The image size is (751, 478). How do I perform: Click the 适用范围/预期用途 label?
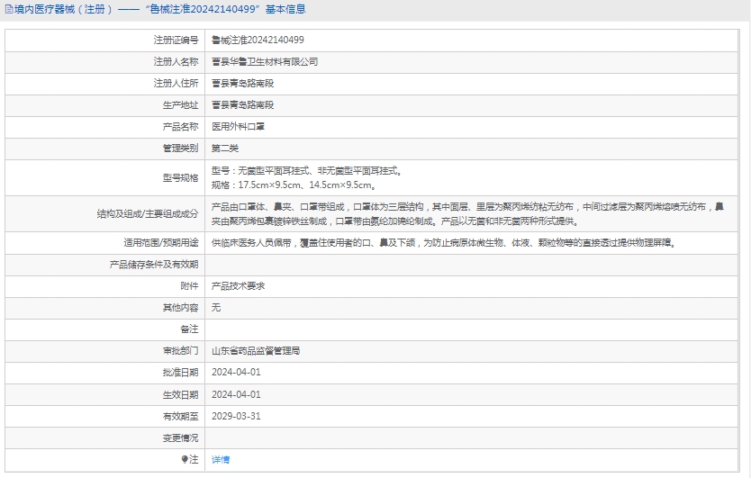point(160,242)
